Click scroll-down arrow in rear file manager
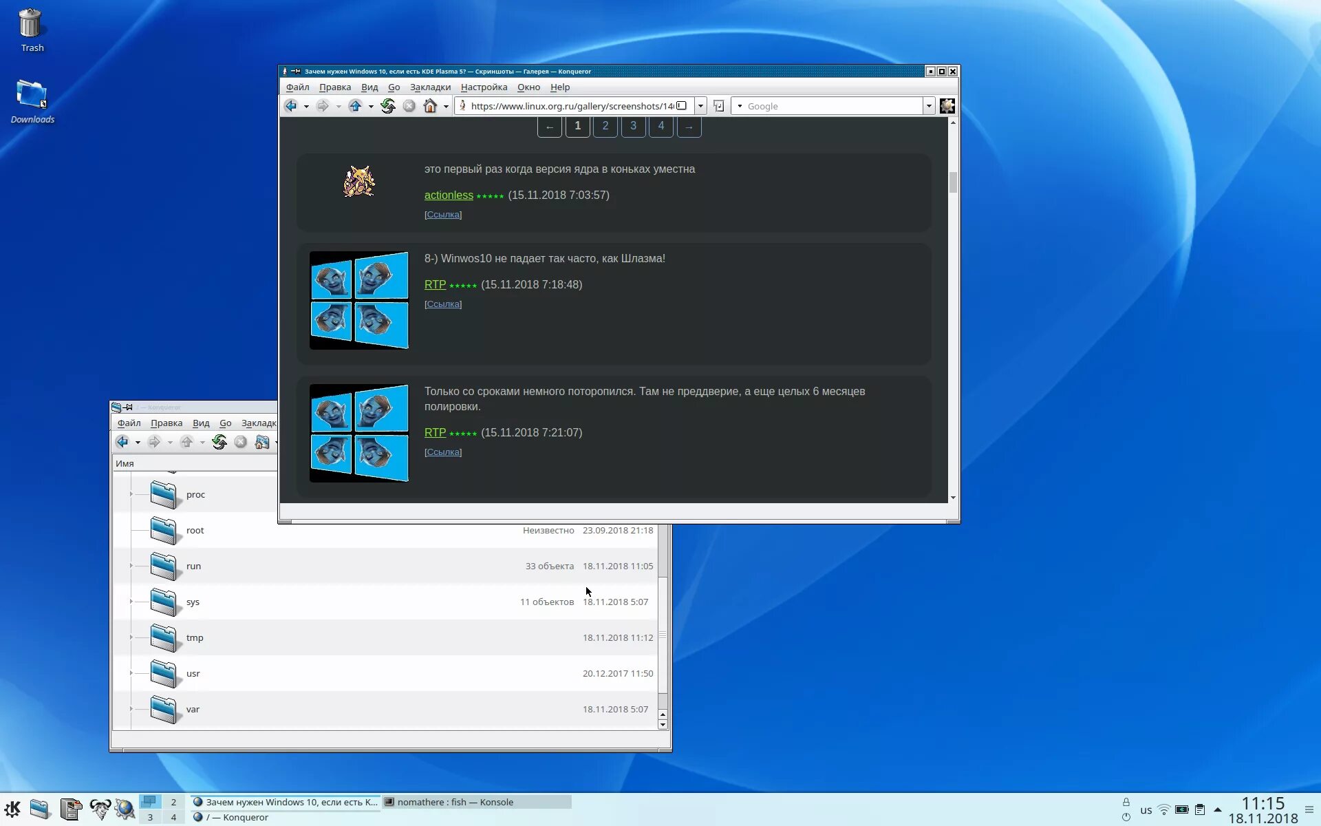Image resolution: width=1321 pixels, height=826 pixels. click(663, 724)
